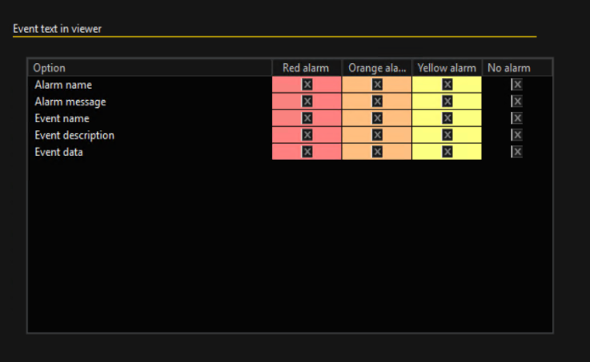Select the Event description row label

click(74, 135)
